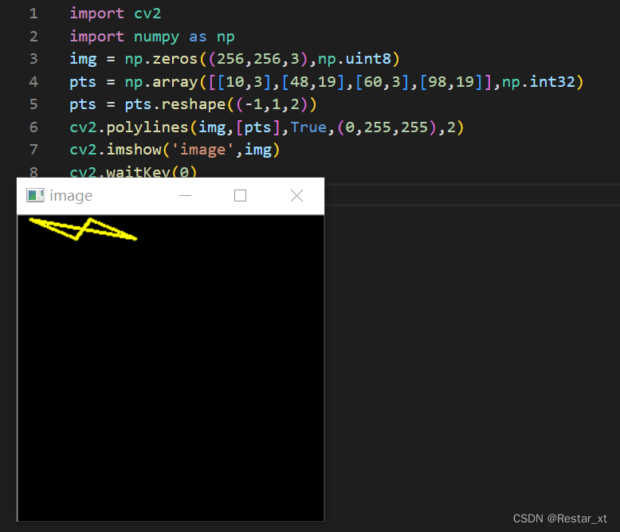Click line number 6 in gutter
Screen dimensions: 620x532
(x=33, y=127)
